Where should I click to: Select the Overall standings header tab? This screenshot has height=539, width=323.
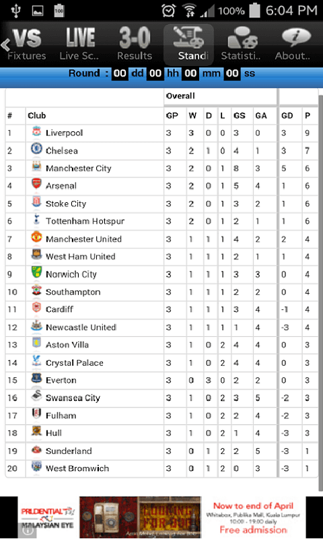tap(221, 96)
